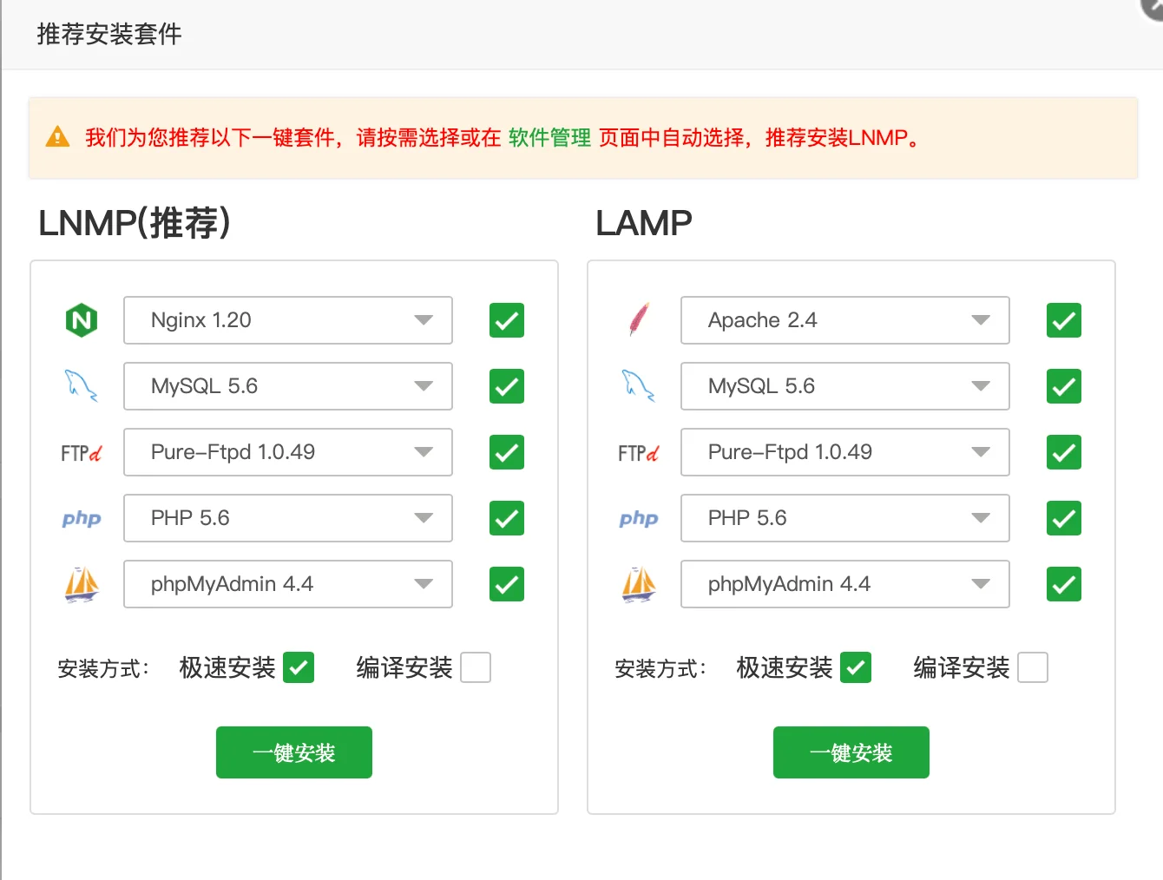Click the phpMyAdmin sailboat icon in LAMP
The width and height of the screenshot is (1163, 880).
click(x=639, y=584)
